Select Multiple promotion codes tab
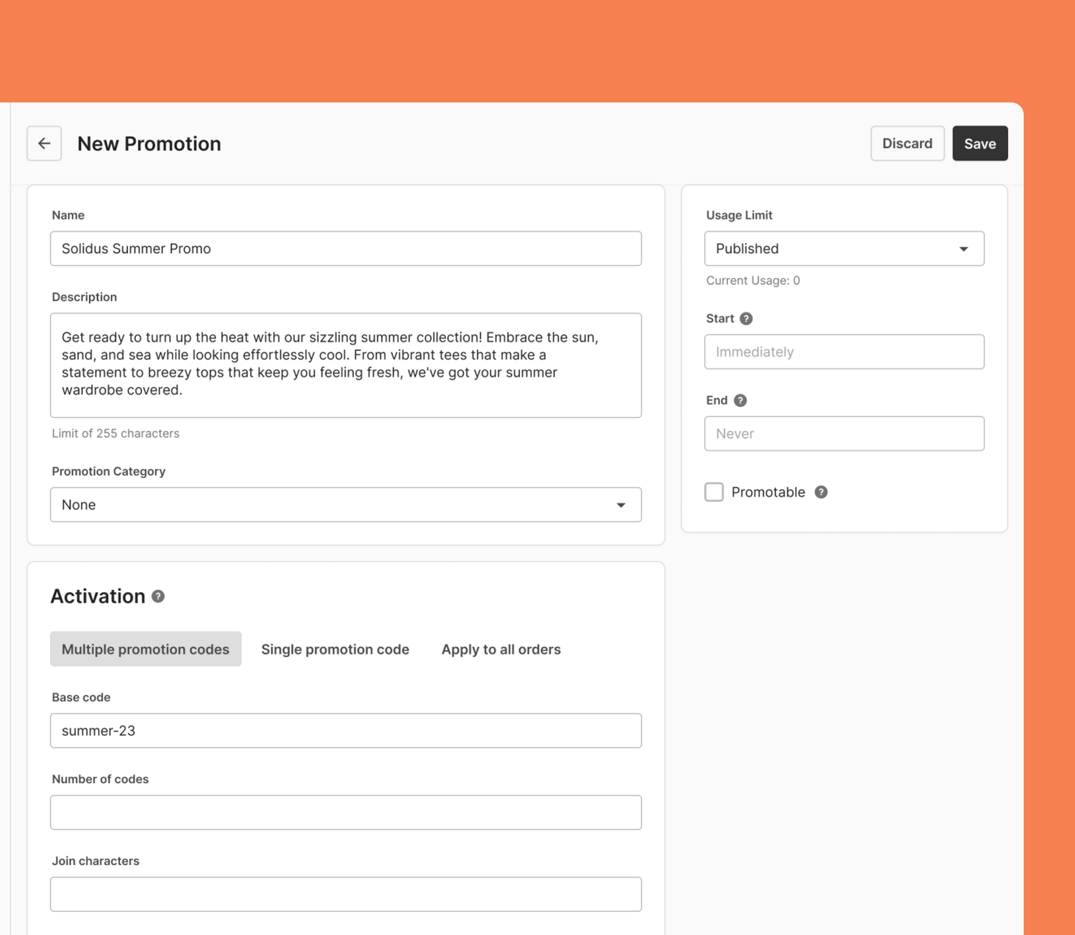1075x935 pixels. (x=146, y=649)
